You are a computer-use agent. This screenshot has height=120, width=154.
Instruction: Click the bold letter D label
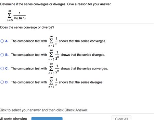click(x=7, y=82)
